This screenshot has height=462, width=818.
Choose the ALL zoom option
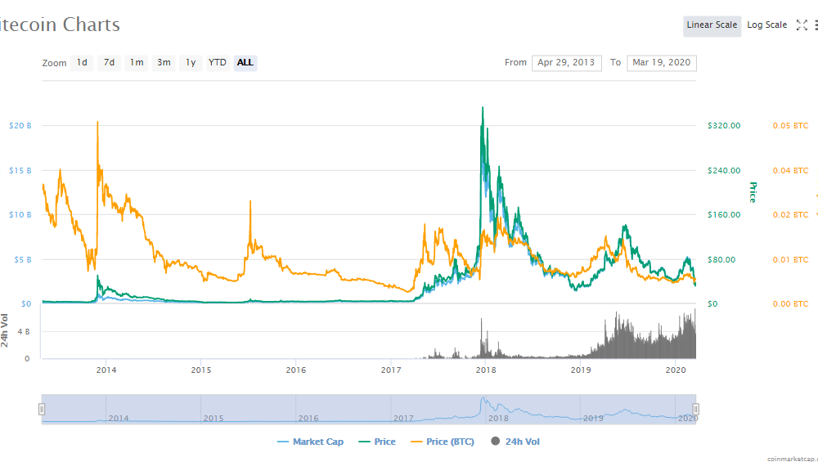[x=245, y=63]
